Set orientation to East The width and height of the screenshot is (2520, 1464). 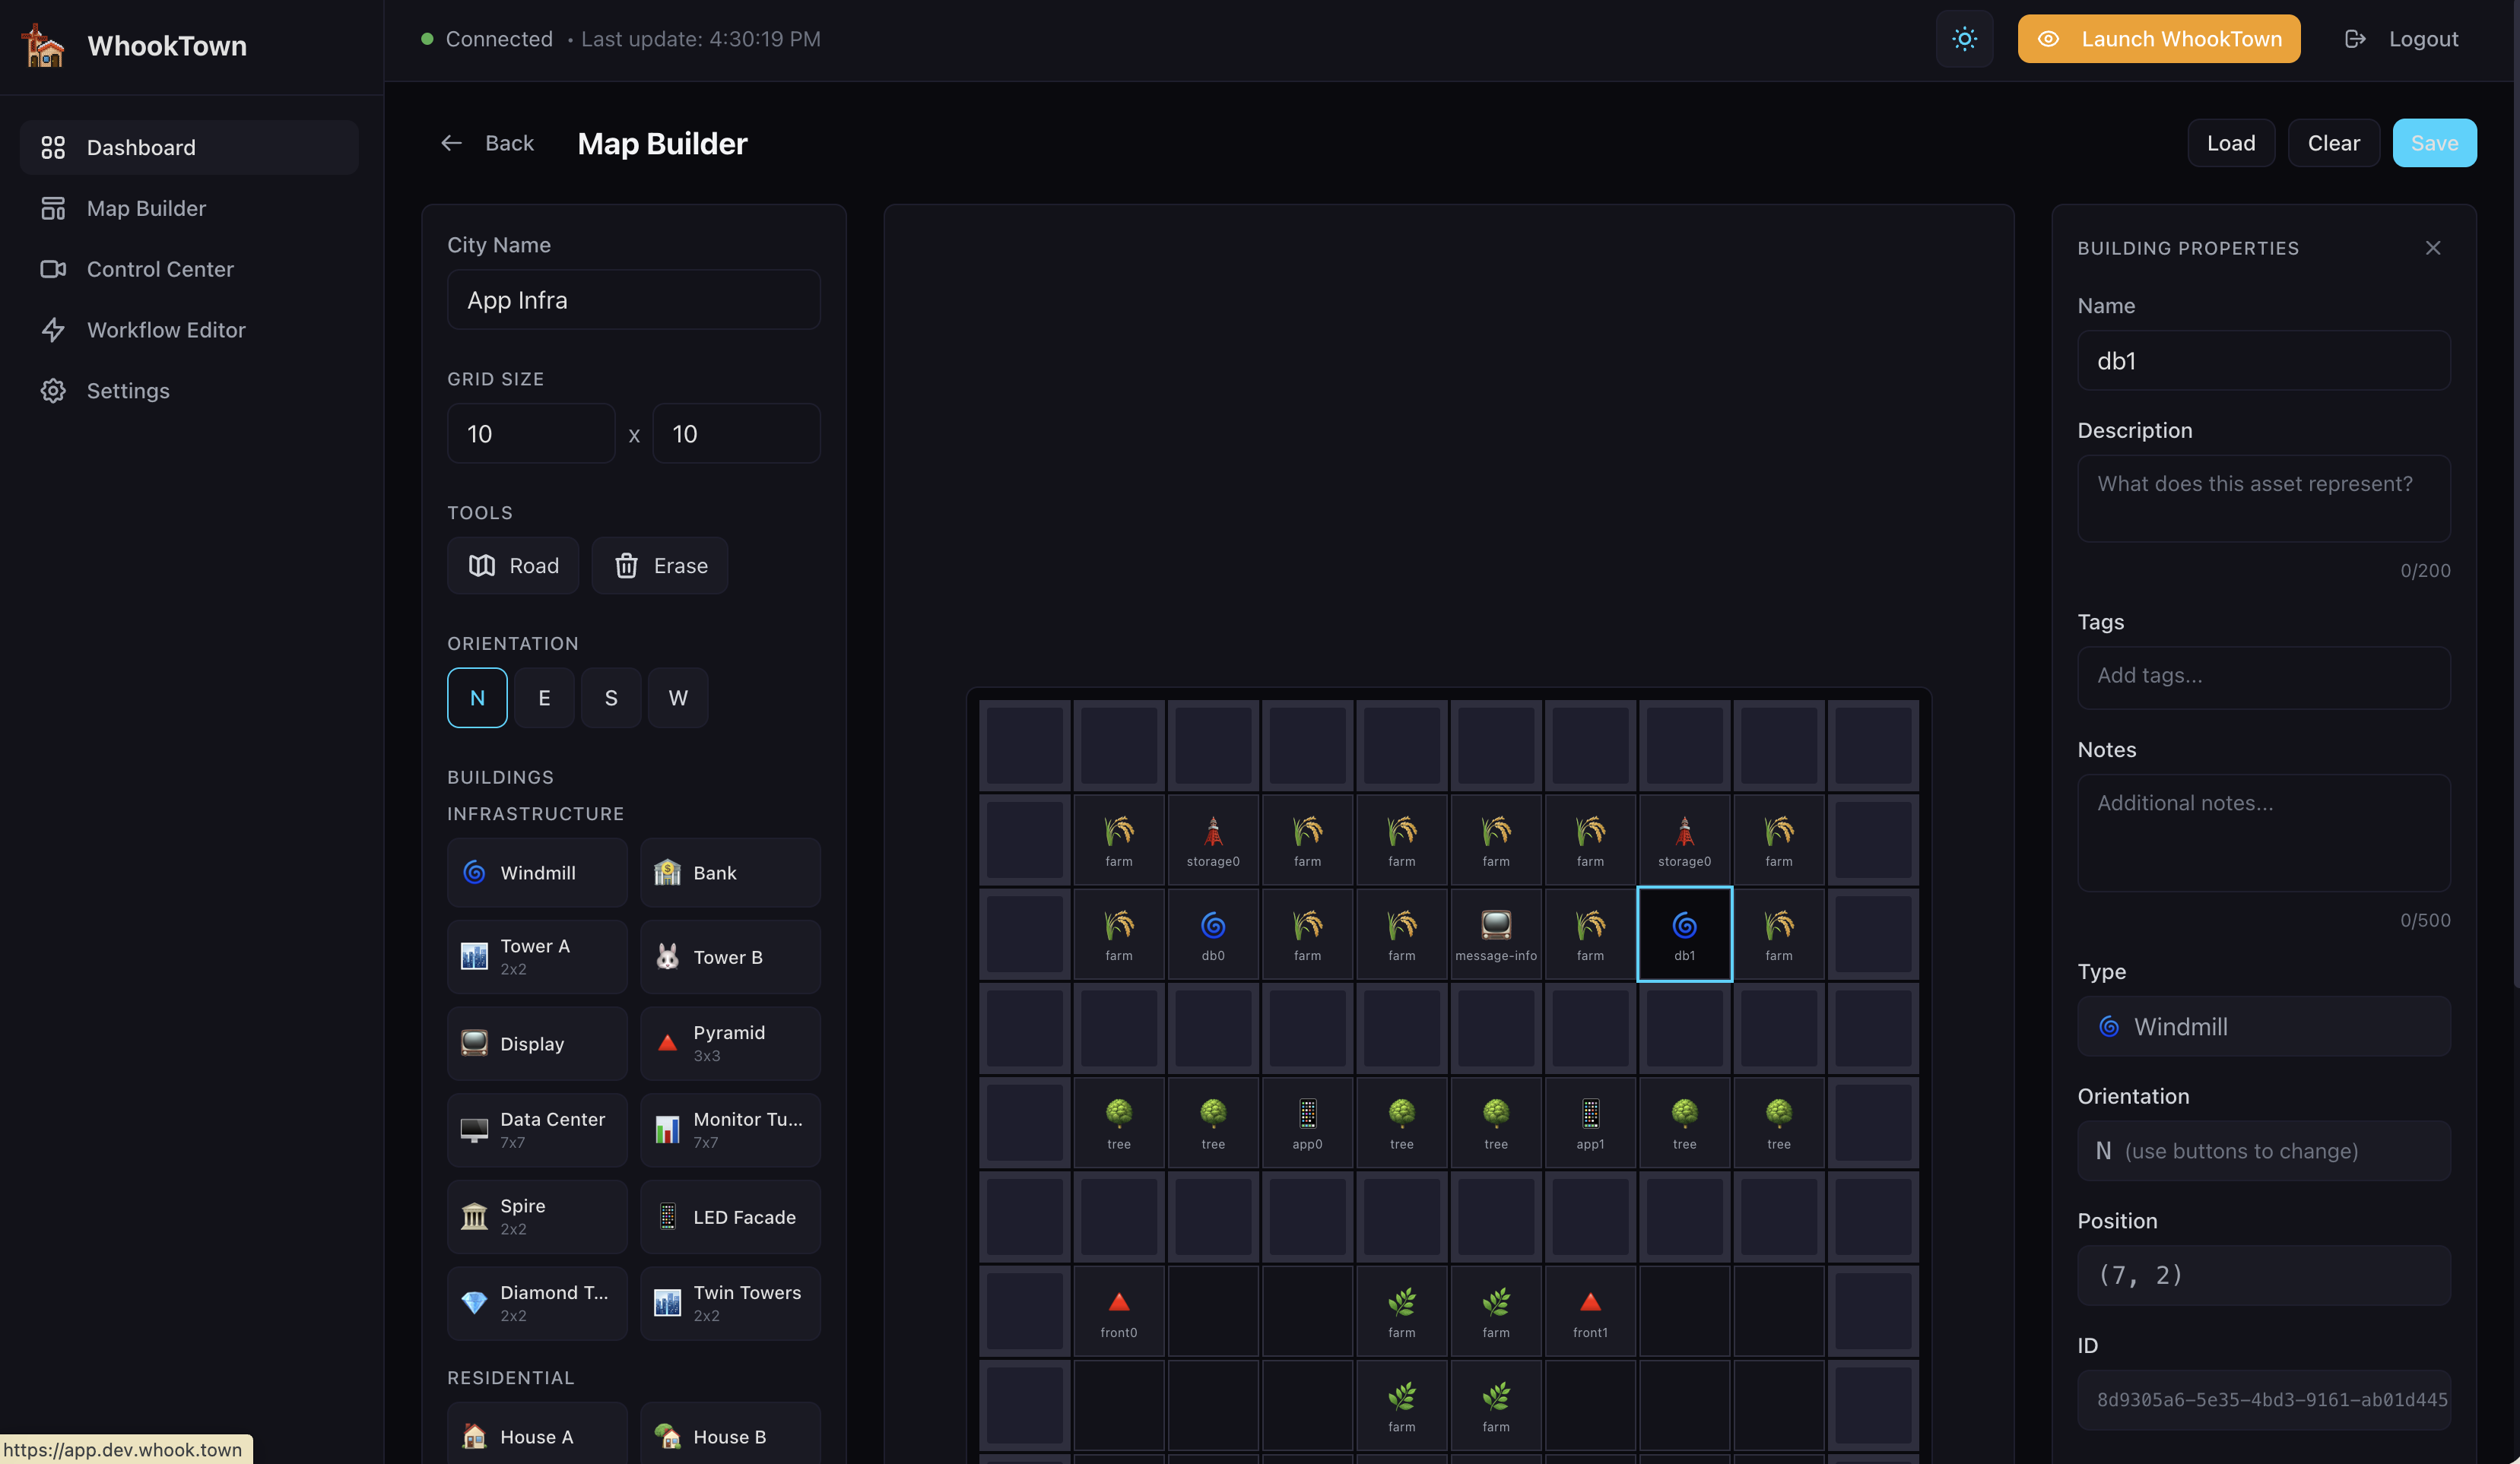(x=544, y=698)
